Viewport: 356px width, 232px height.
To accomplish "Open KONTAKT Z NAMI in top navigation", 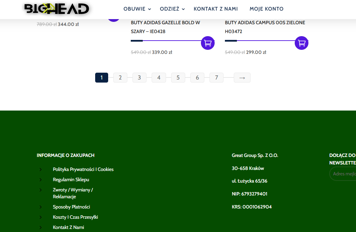I will coord(216,9).
